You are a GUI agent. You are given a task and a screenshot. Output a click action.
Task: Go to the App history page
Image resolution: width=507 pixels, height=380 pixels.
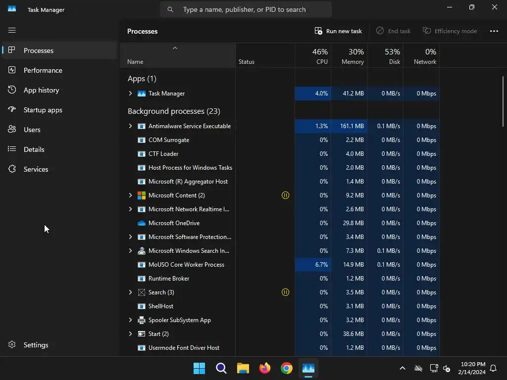pos(59,90)
